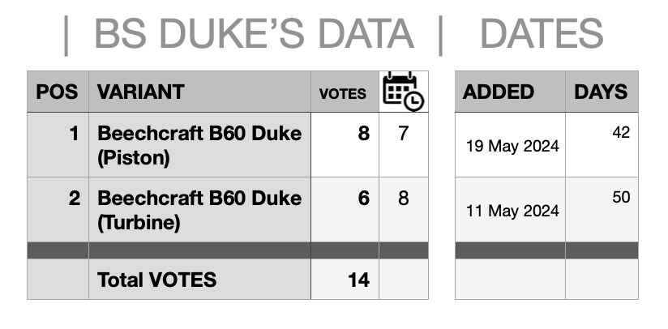Click the 42 days cell
Screen dimensions: 668x329
click(602, 145)
